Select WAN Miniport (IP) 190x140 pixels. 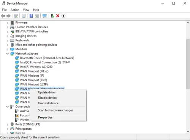click(x=32, y=76)
